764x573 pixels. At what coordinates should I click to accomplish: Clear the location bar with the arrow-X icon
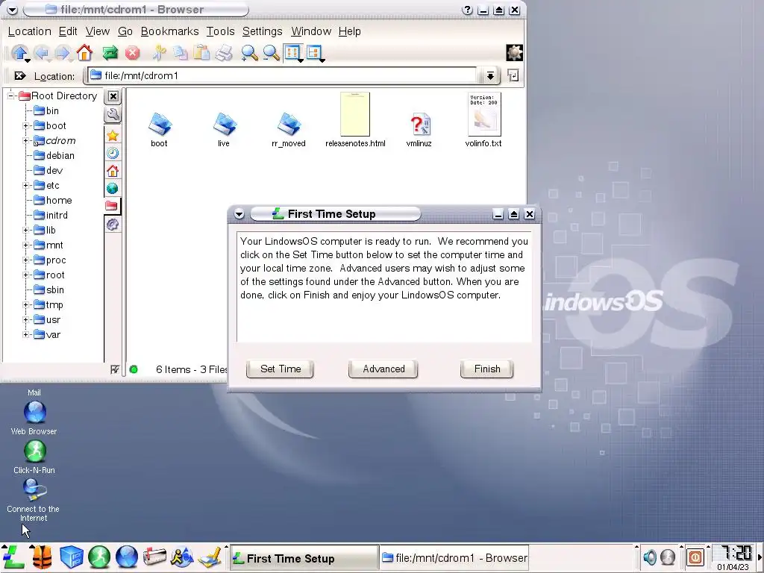tap(19, 75)
